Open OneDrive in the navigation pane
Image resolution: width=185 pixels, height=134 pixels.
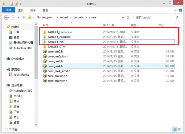[18, 59]
